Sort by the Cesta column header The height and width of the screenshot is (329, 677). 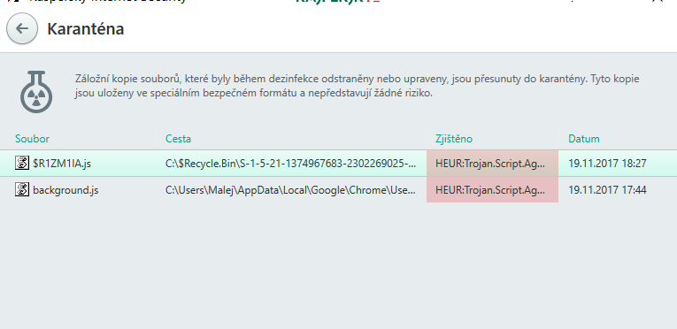click(x=178, y=139)
